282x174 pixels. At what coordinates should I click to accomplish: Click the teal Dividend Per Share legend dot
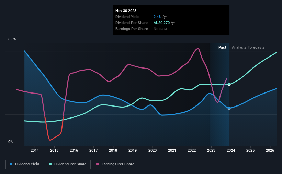(x=50, y=164)
